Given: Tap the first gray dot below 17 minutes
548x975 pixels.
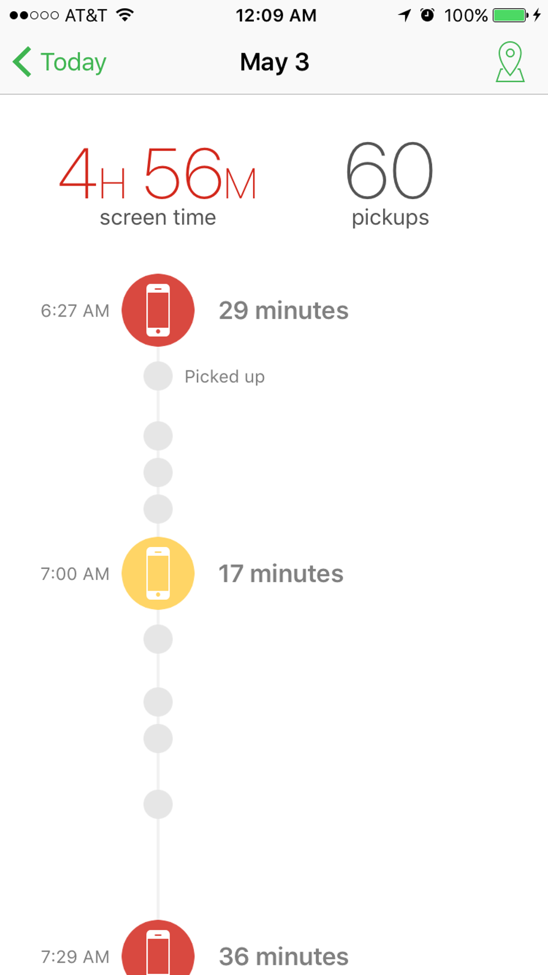Looking at the screenshot, I should (x=158, y=639).
